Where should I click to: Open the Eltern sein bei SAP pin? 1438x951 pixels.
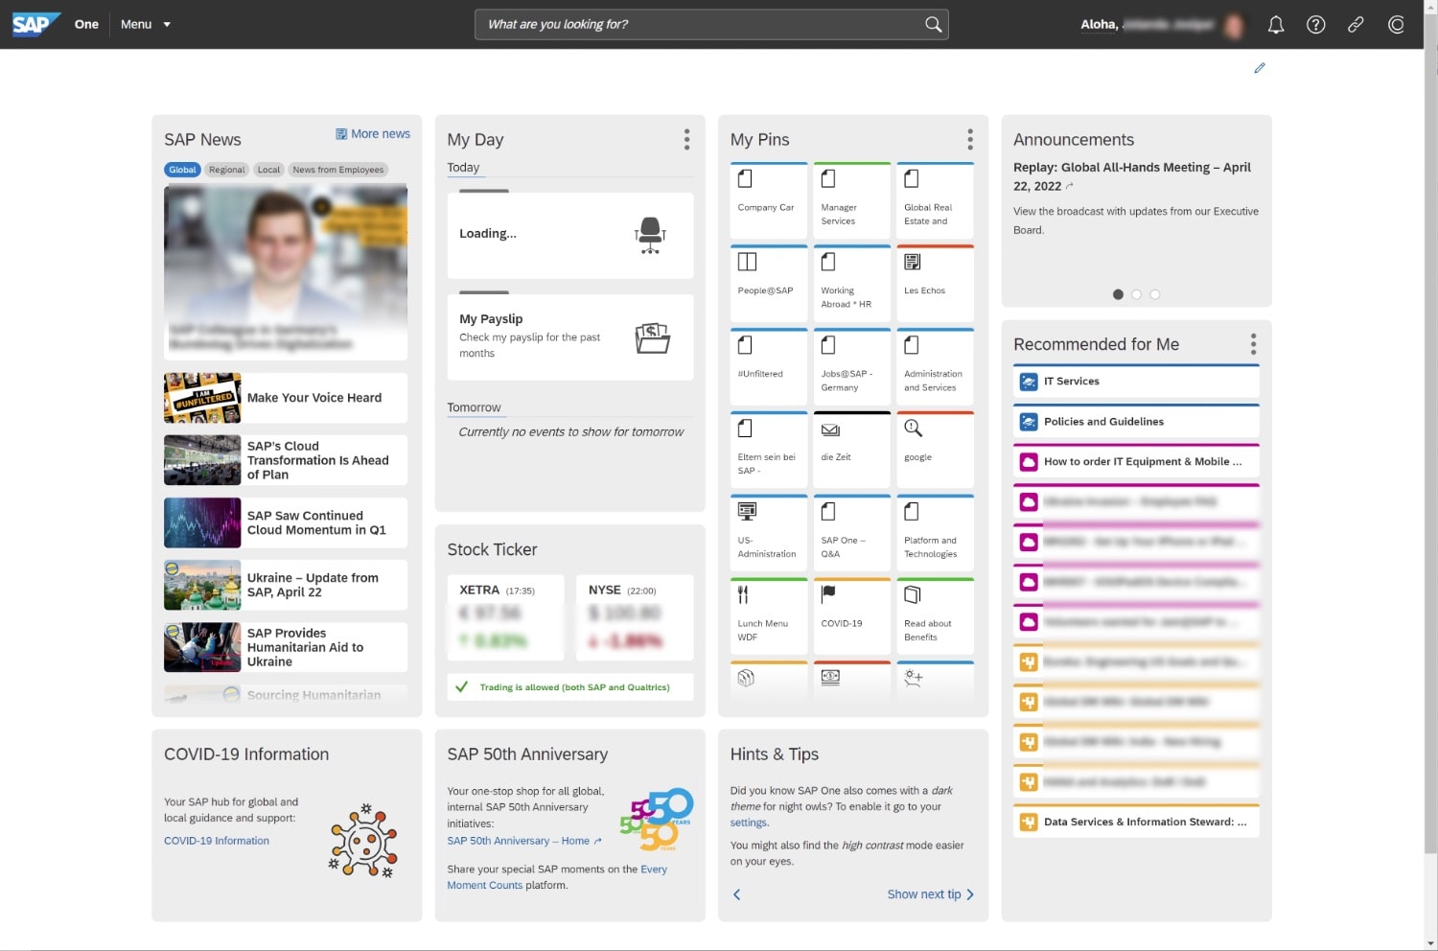768,451
